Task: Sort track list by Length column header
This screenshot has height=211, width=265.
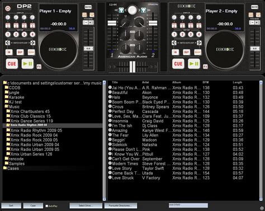Action: click(x=237, y=82)
